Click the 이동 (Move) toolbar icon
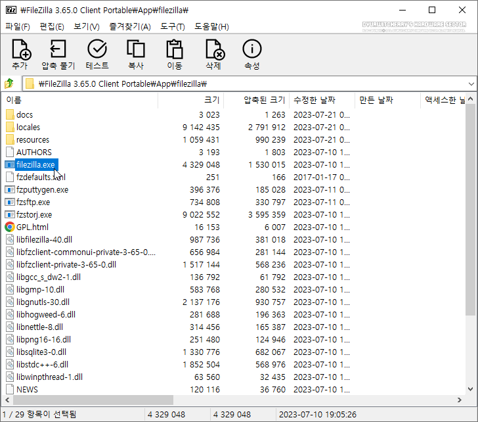This screenshot has height=422, width=478. click(x=175, y=49)
